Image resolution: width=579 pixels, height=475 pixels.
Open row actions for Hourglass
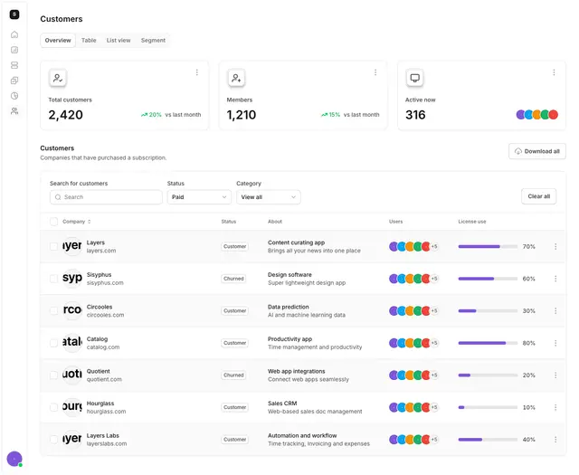[x=555, y=407]
